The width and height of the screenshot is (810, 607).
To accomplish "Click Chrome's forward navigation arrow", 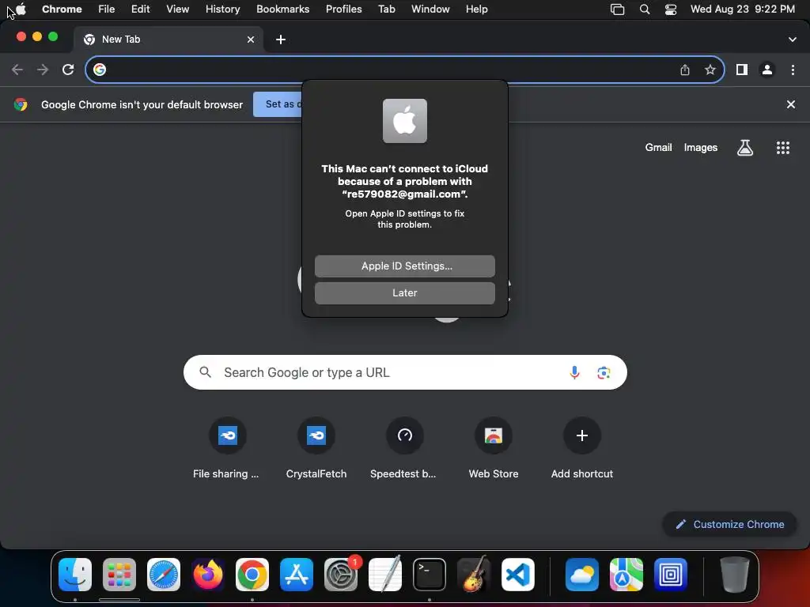I will [43, 70].
